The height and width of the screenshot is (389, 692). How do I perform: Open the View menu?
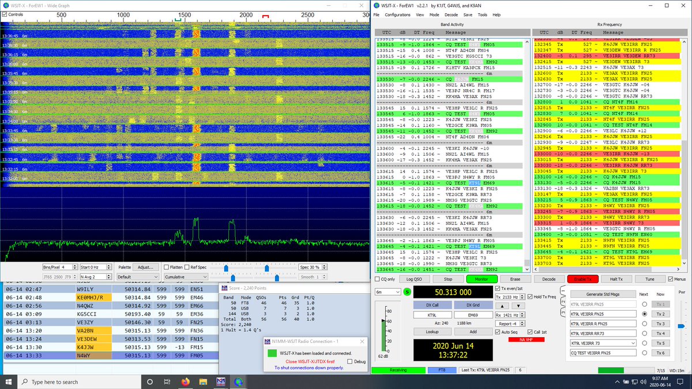(x=420, y=14)
